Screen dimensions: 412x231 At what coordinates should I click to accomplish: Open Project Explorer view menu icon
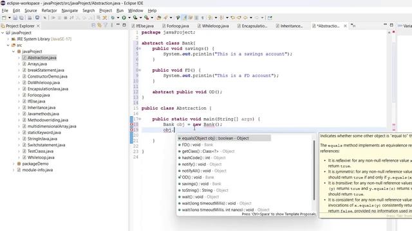point(112,26)
